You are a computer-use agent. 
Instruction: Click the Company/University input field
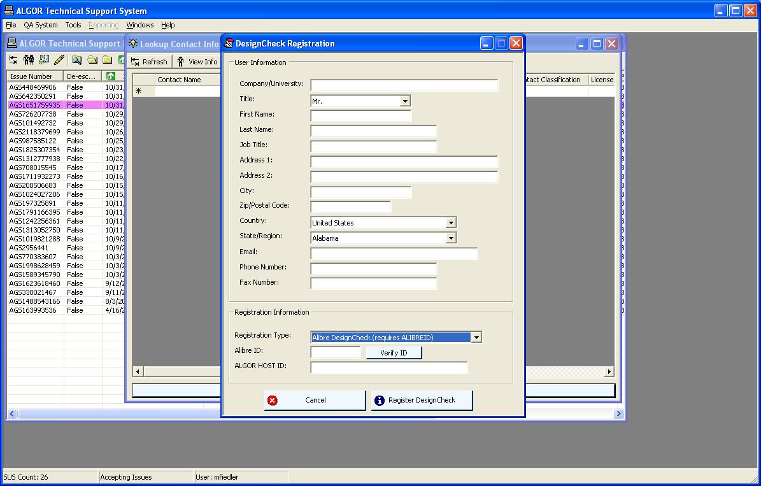coord(404,85)
